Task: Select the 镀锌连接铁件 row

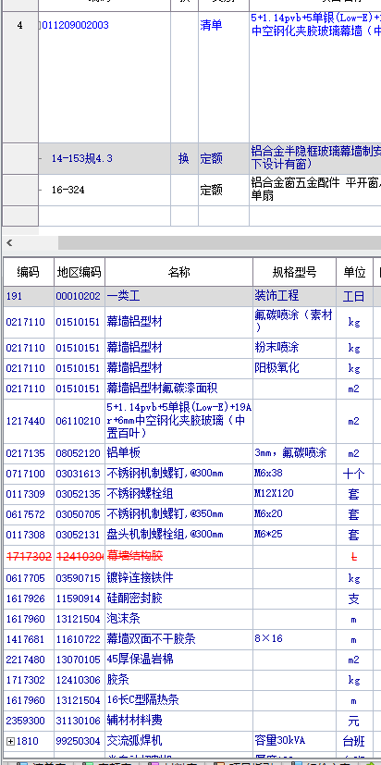Action: click(190, 578)
